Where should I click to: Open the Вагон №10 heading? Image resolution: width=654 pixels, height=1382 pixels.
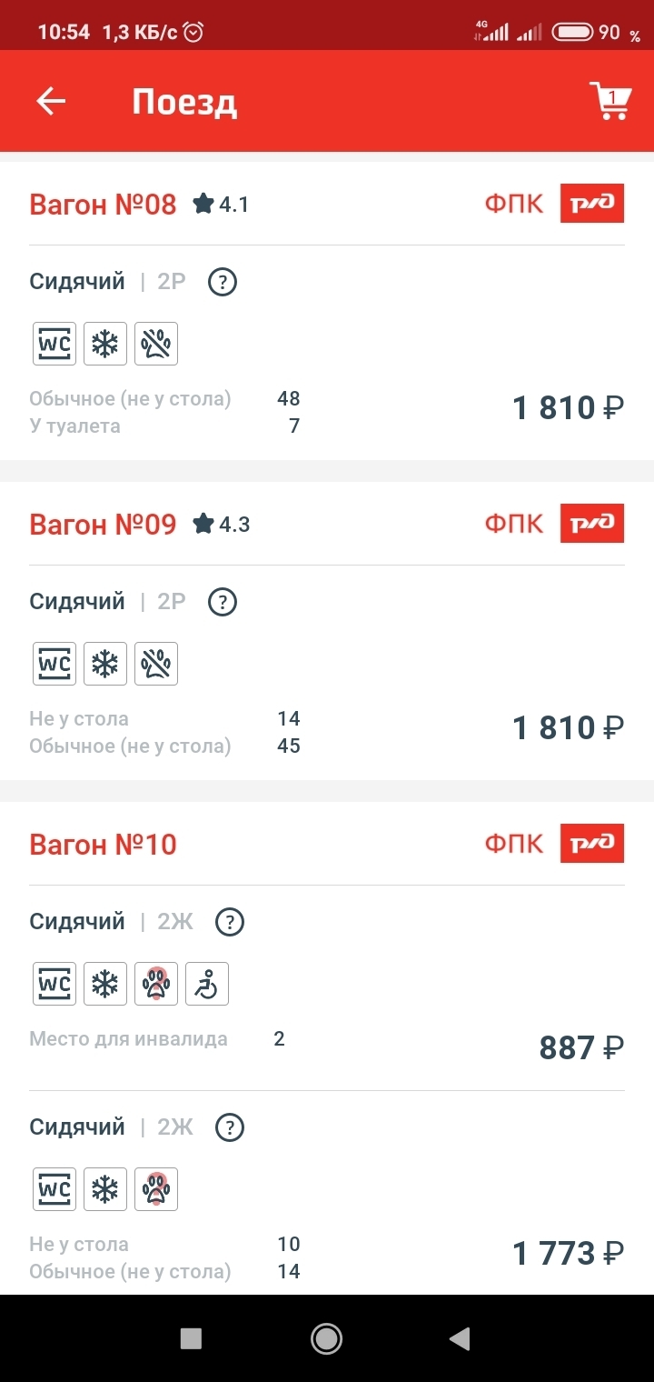[x=103, y=844]
